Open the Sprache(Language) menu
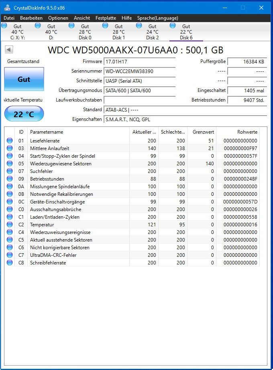Screen dimensions: 273x370 pos(157,18)
